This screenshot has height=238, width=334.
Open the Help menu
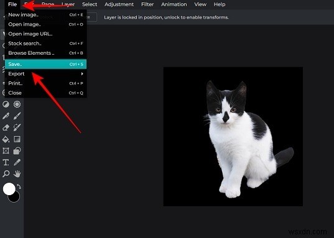(x=220, y=4)
